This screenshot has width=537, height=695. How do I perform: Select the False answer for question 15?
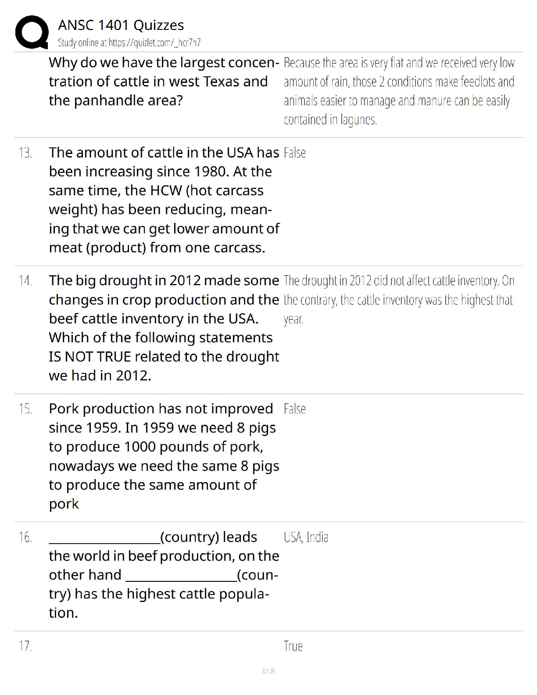(295, 409)
